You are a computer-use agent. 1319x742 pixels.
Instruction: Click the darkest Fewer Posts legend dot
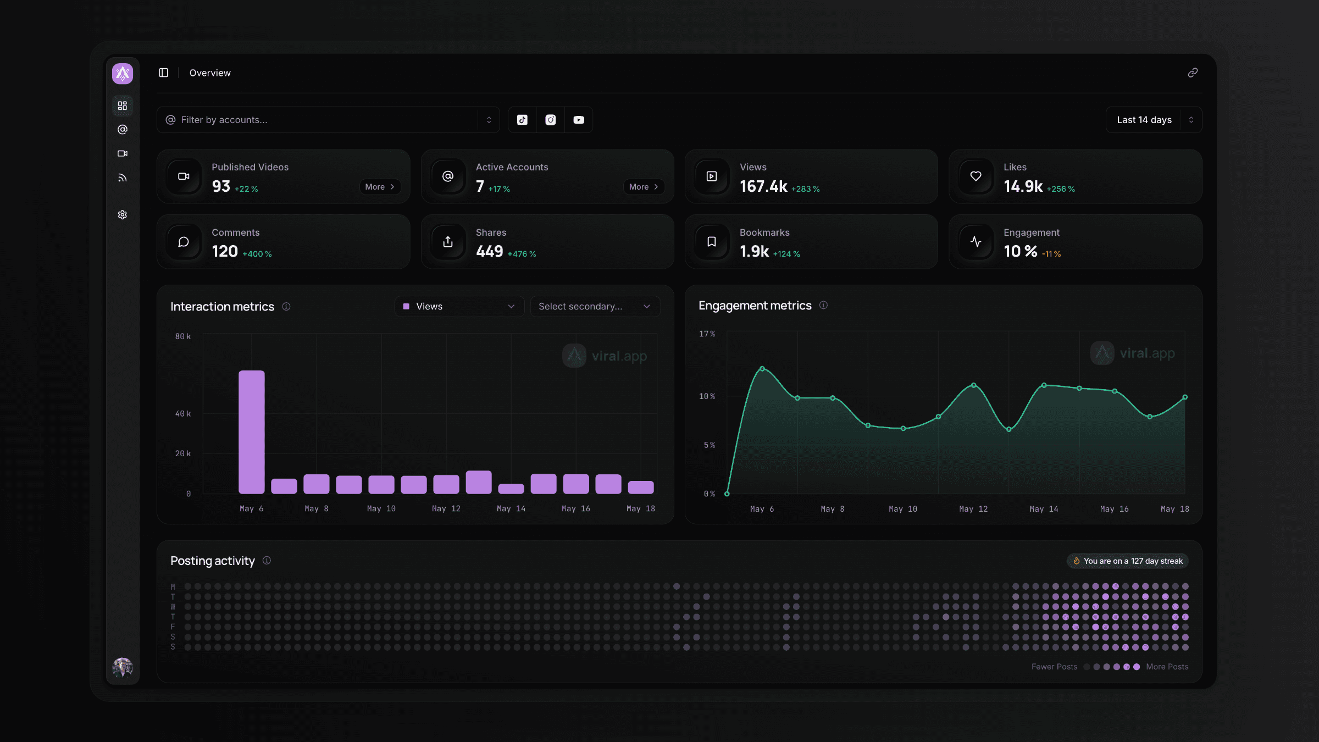(x=1087, y=667)
